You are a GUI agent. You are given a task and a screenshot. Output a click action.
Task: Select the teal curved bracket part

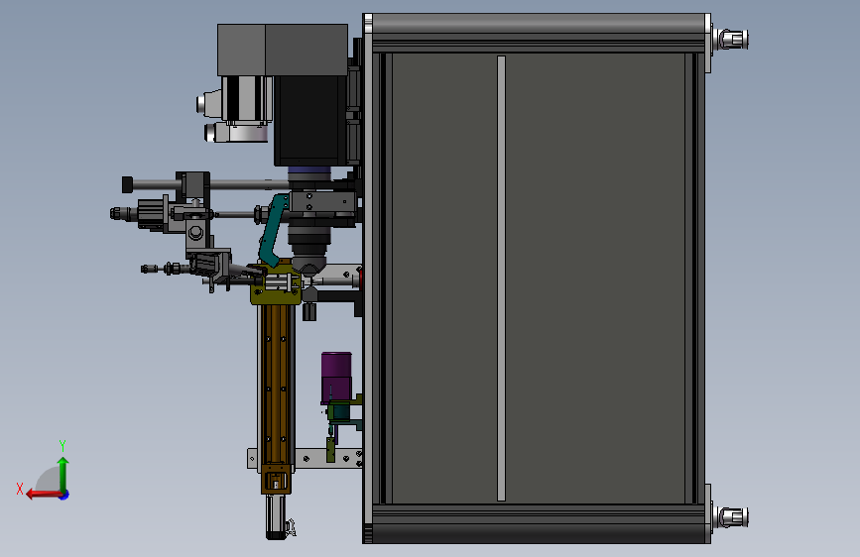pos(273,230)
